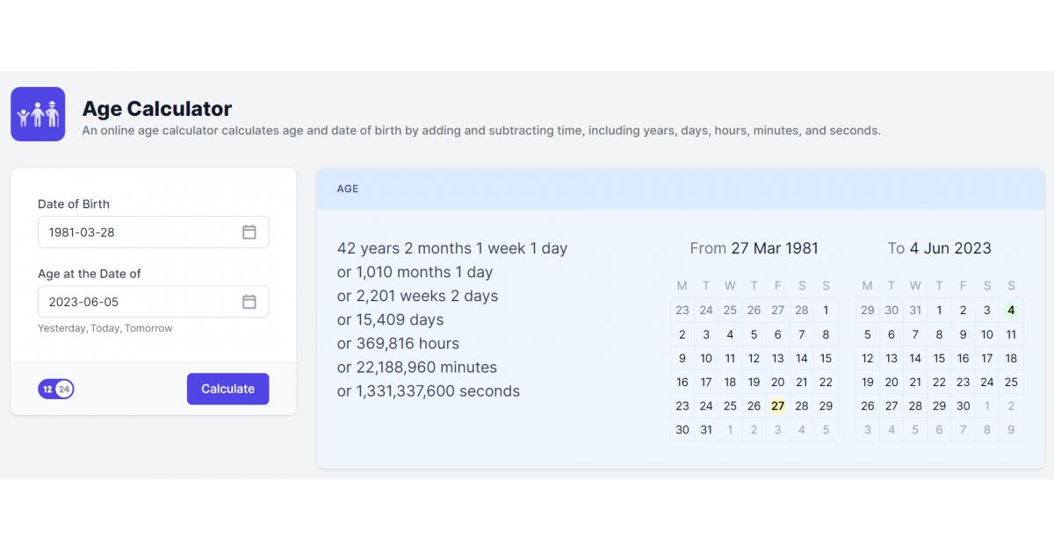This screenshot has width=1054, height=551.
Task: Click the Yesterday shortcut link
Action: pos(60,328)
